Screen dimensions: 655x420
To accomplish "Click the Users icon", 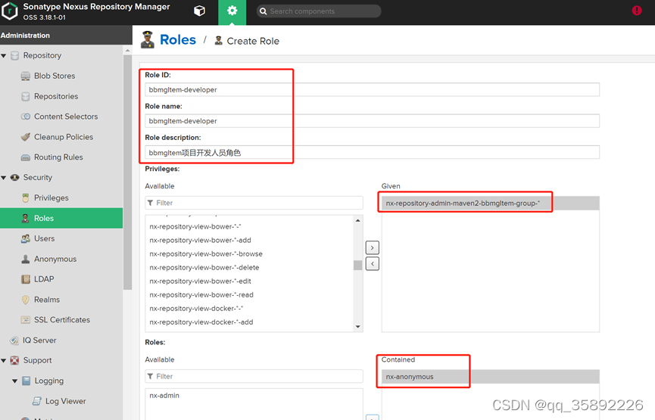I will click(26, 238).
